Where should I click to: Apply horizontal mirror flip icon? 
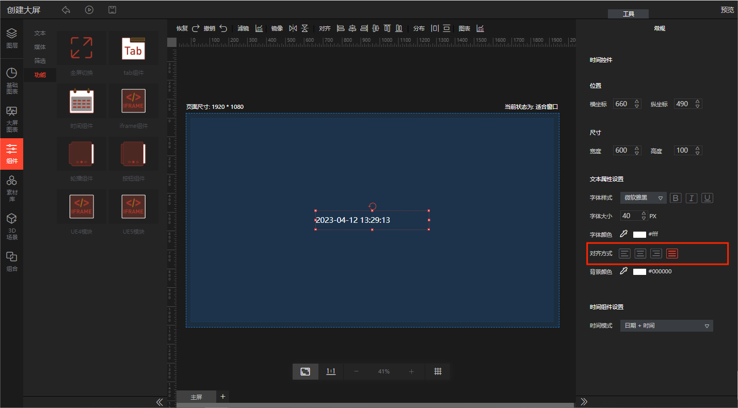(293, 28)
